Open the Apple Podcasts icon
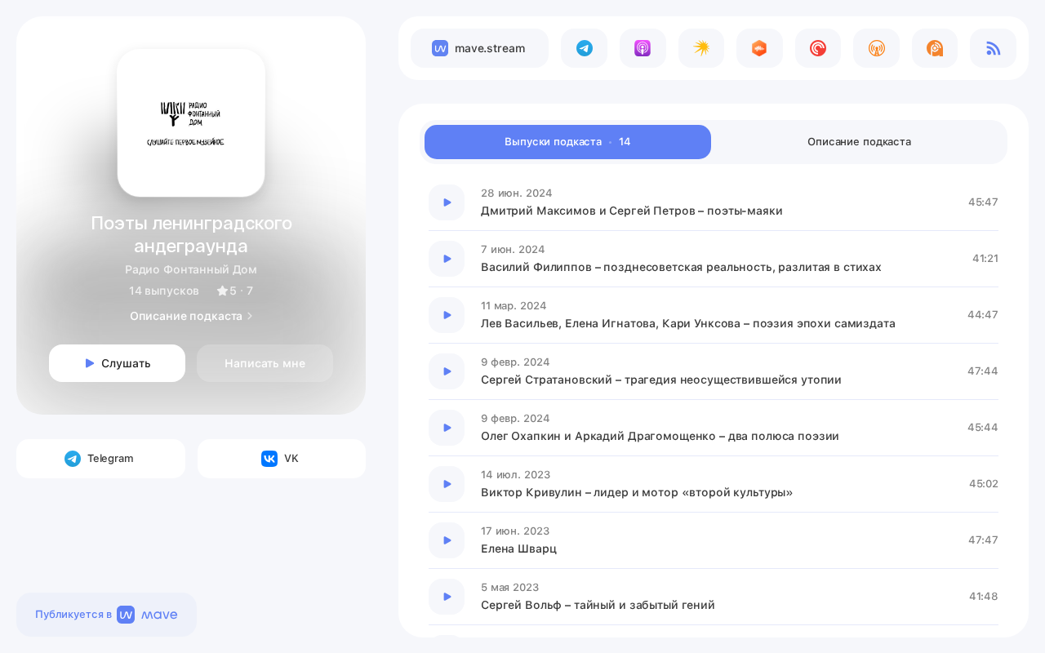1045x653 pixels. pos(643,48)
